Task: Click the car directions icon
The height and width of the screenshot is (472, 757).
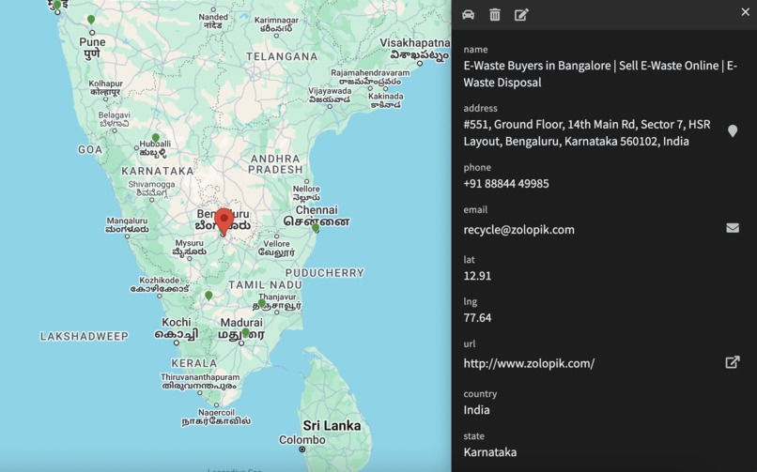Action: (468, 14)
